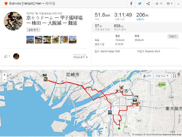Click the 설명 추가 button
The height and width of the screenshot is (137, 182).
33,30
